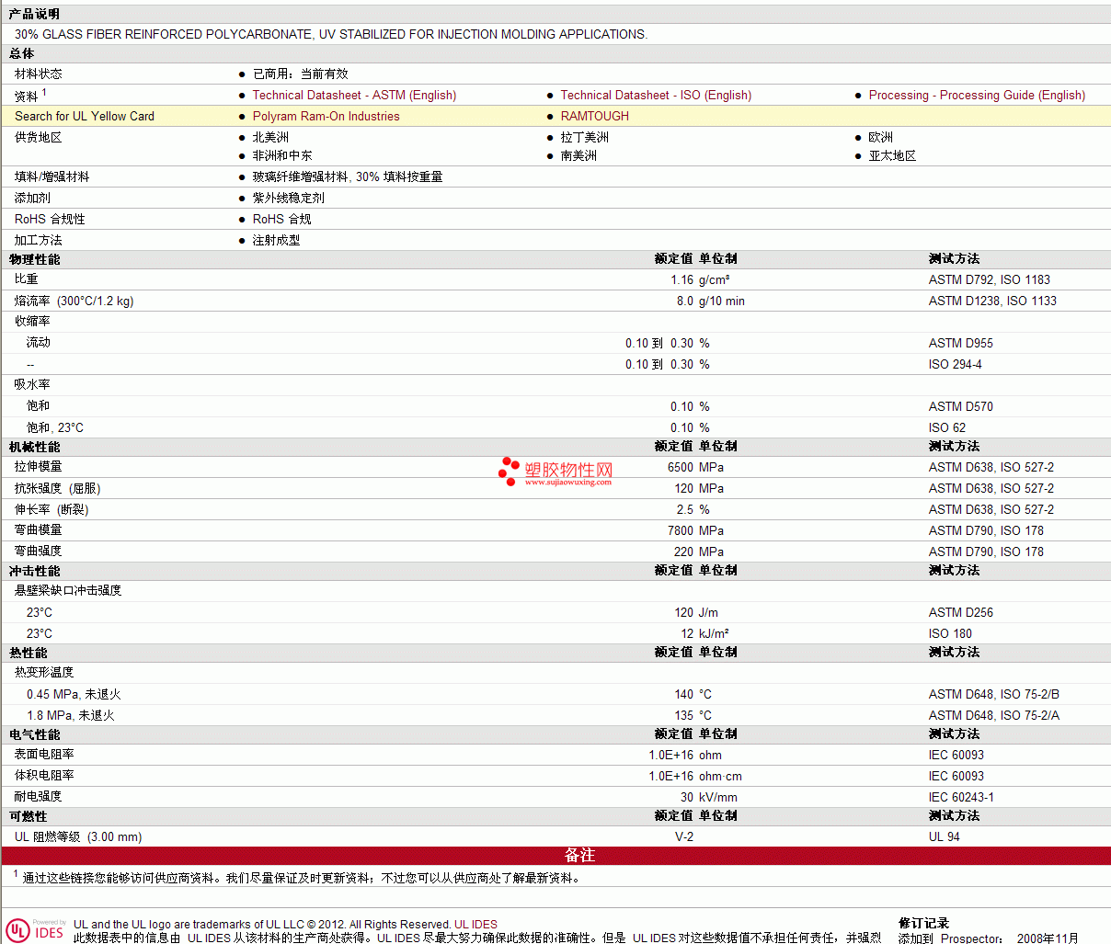1111x944 pixels.
Task: Click the 8.0 g/10 min value
Action: [711, 301]
